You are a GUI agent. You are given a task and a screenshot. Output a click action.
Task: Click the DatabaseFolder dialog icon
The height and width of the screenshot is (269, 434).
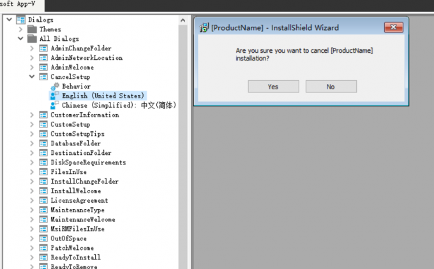43,143
